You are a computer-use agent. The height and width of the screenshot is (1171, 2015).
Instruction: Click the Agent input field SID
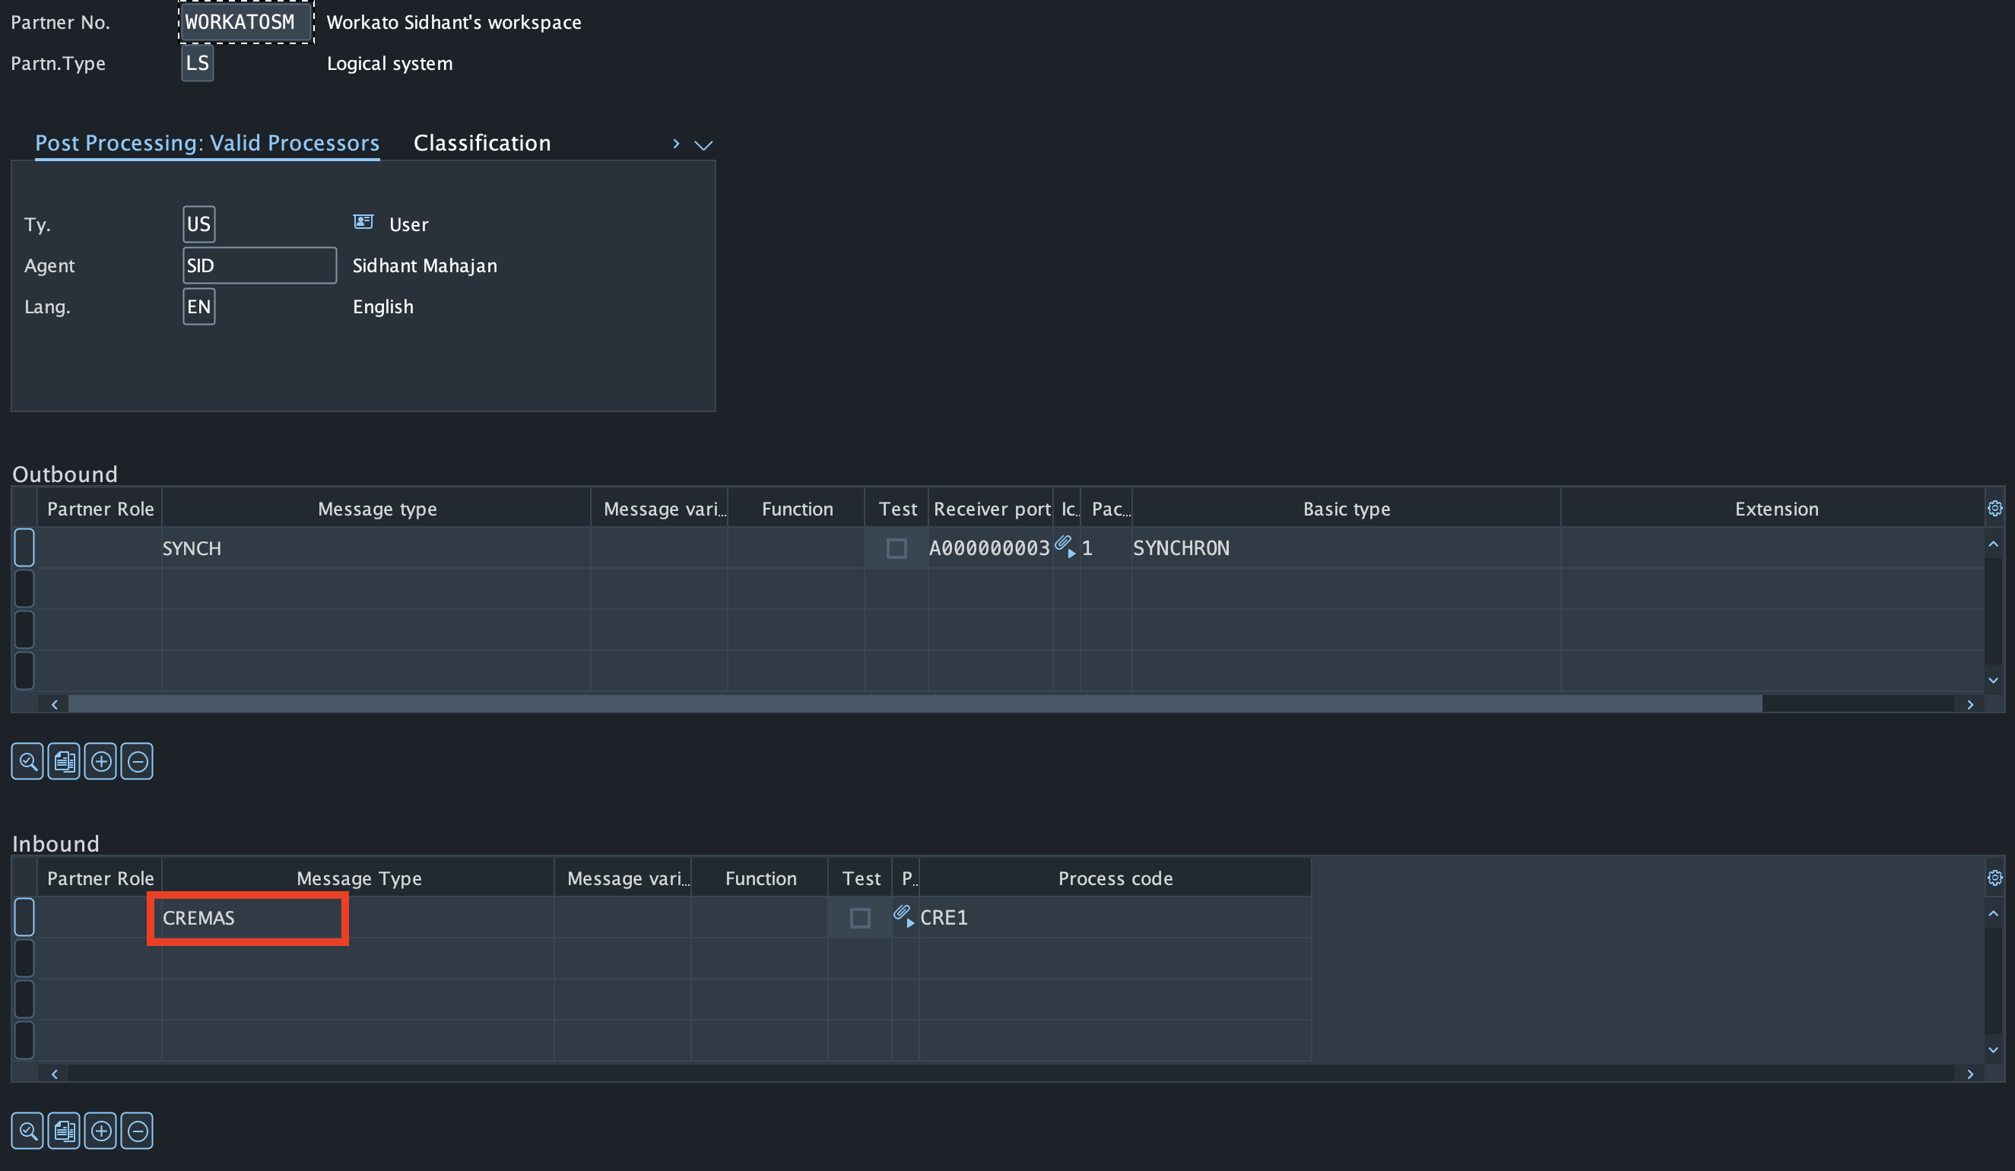click(259, 265)
